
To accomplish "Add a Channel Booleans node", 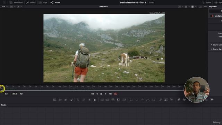I will pyautogui.click(x=108, y=100).
